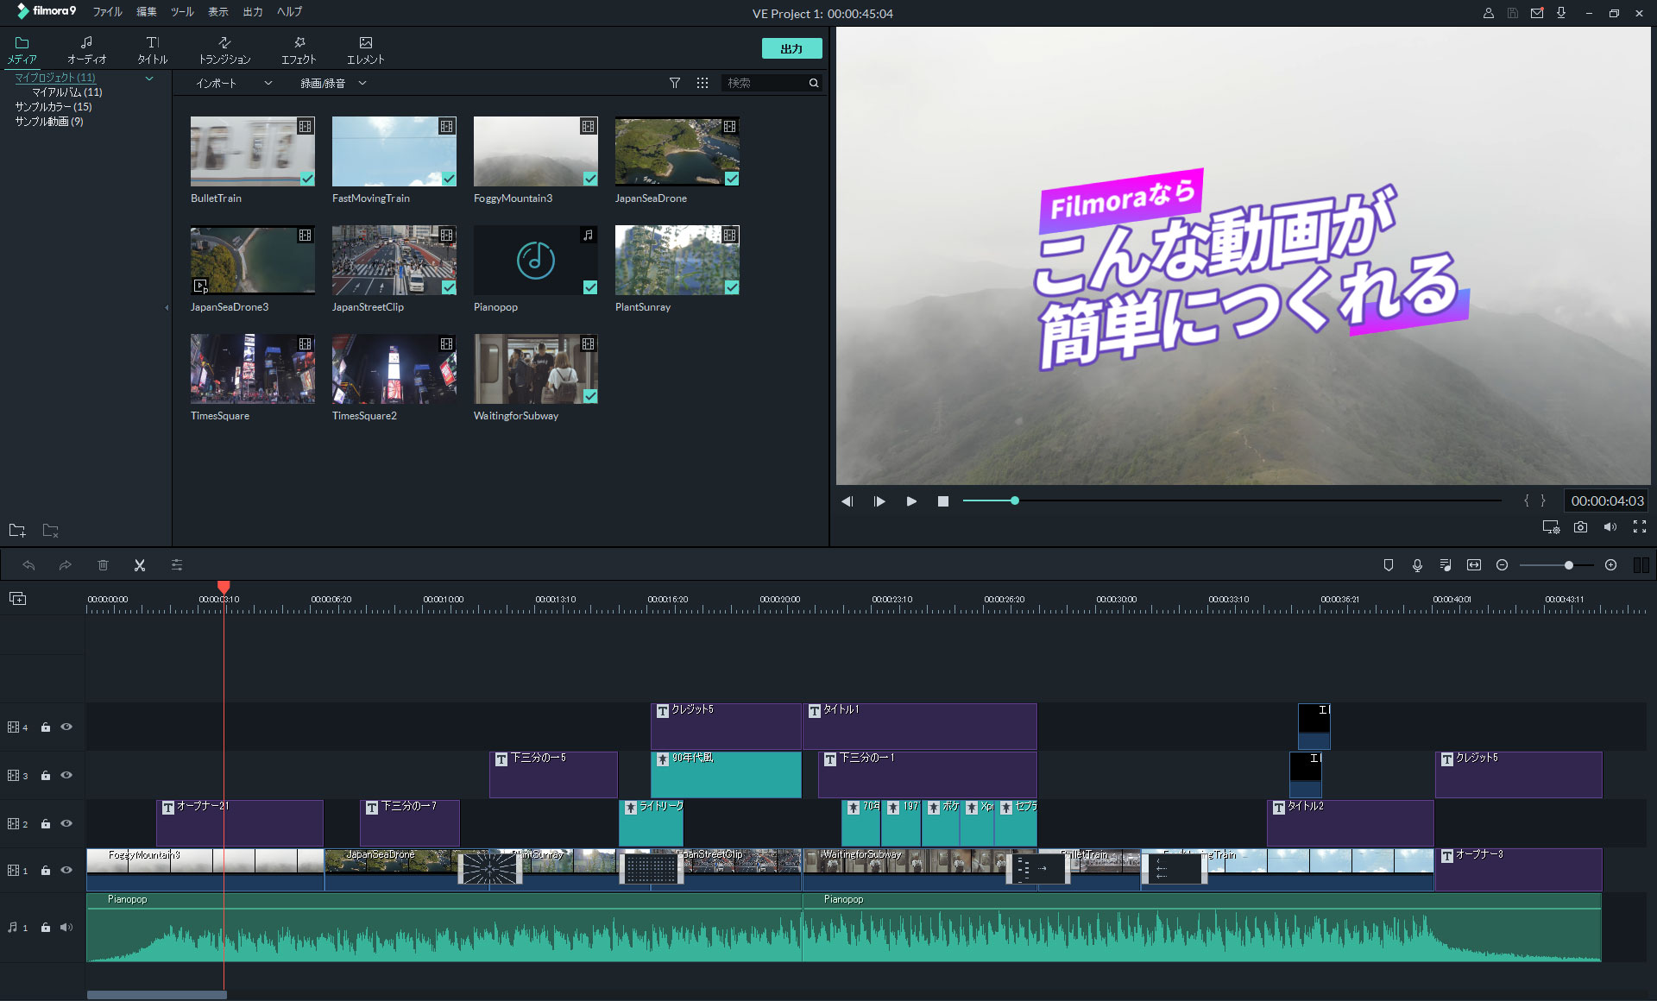Image resolution: width=1657 pixels, height=1001 pixels.
Task: Hide video track 4 with eye icon
Action: point(66,727)
